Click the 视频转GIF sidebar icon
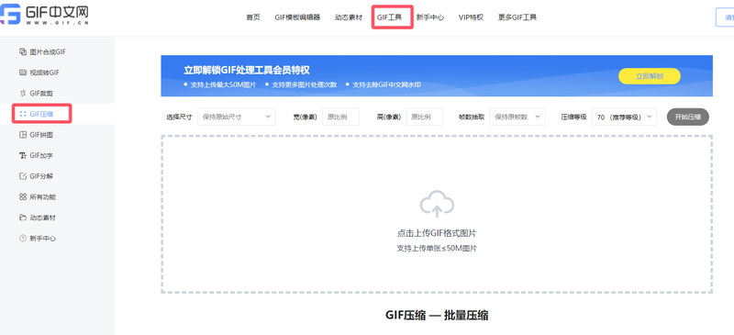 pyautogui.click(x=22, y=73)
